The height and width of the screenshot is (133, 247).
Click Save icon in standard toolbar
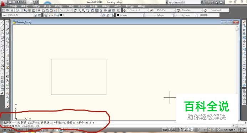click(x=12, y=10)
